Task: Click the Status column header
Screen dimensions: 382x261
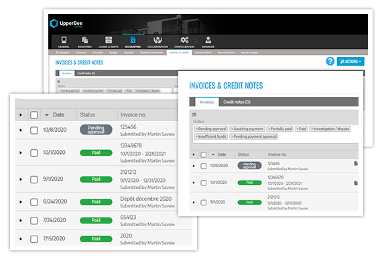Action: click(x=88, y=115)
